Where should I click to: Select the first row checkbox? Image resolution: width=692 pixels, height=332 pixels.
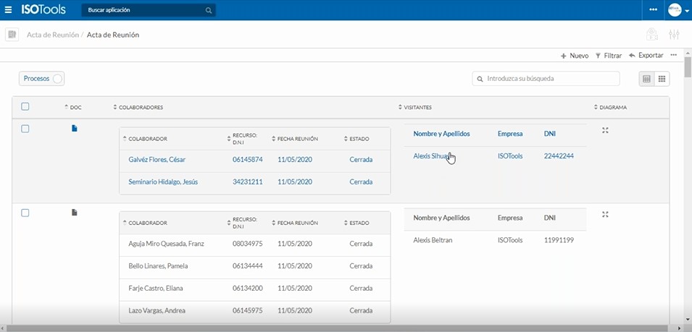pyautogui.click(x=25, y=129)
